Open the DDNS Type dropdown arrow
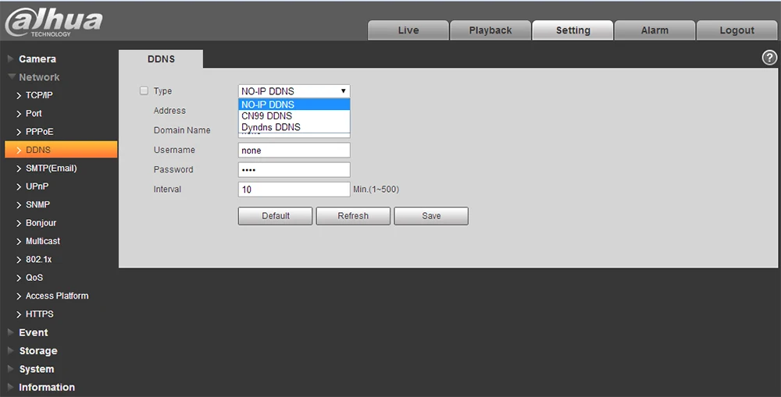The image size is (781, 397). [343, 91]
